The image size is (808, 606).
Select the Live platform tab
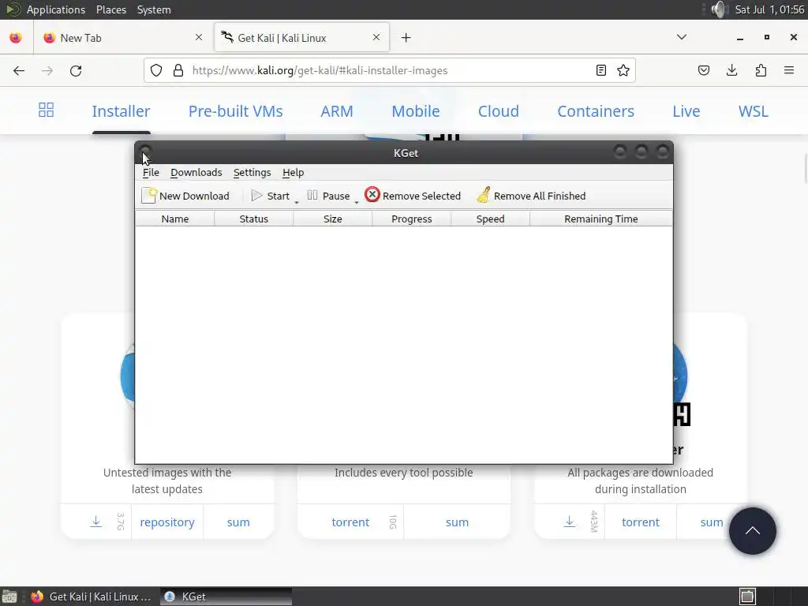(x=686, y=111)
